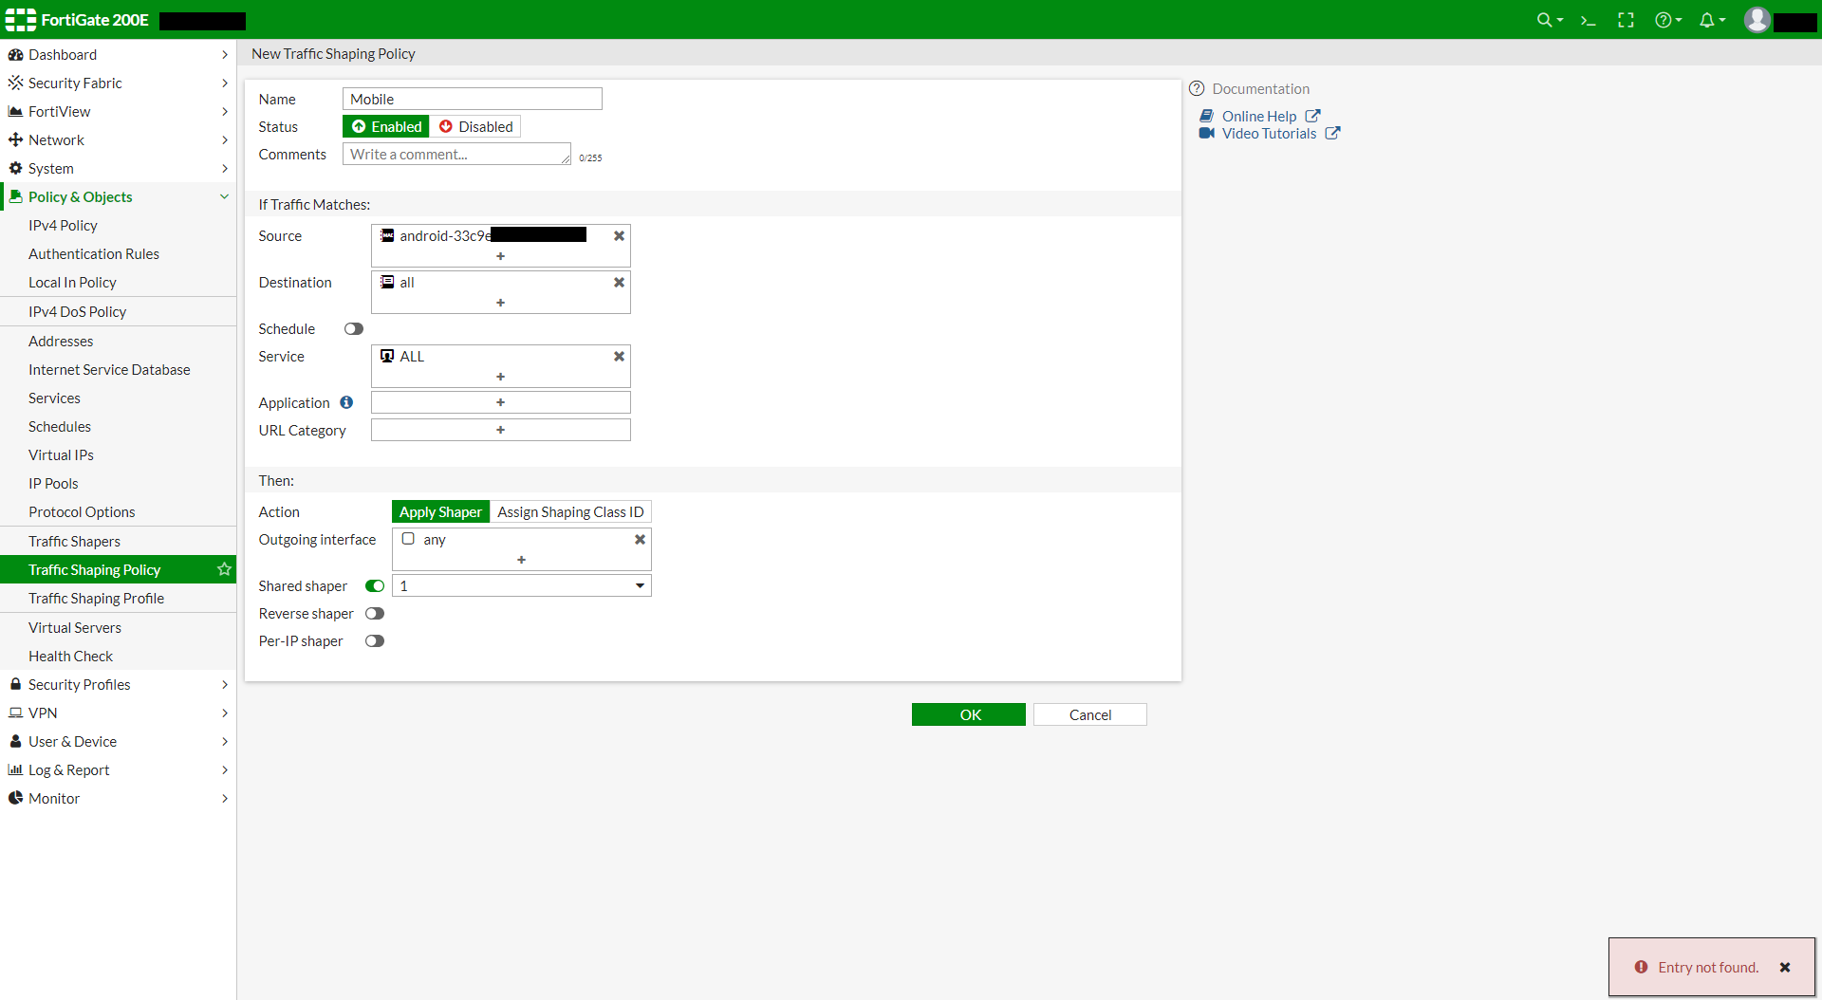1822x1000 pixels.
Task: Click the Security Fabric icon
Action: coord(15,83)
